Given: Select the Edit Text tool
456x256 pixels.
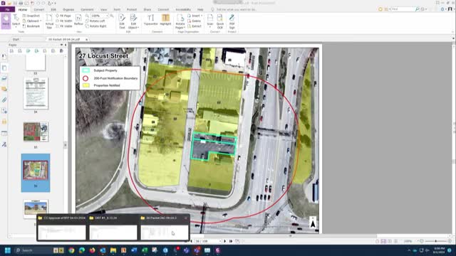Looking at the screenshot, I should point(122,21).
